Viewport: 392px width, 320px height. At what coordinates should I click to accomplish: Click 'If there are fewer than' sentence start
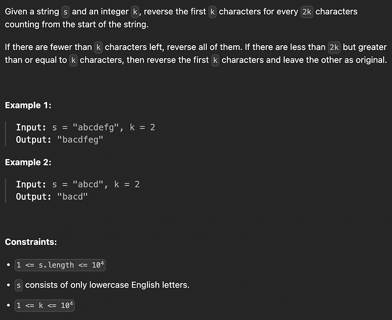(48, 47)
